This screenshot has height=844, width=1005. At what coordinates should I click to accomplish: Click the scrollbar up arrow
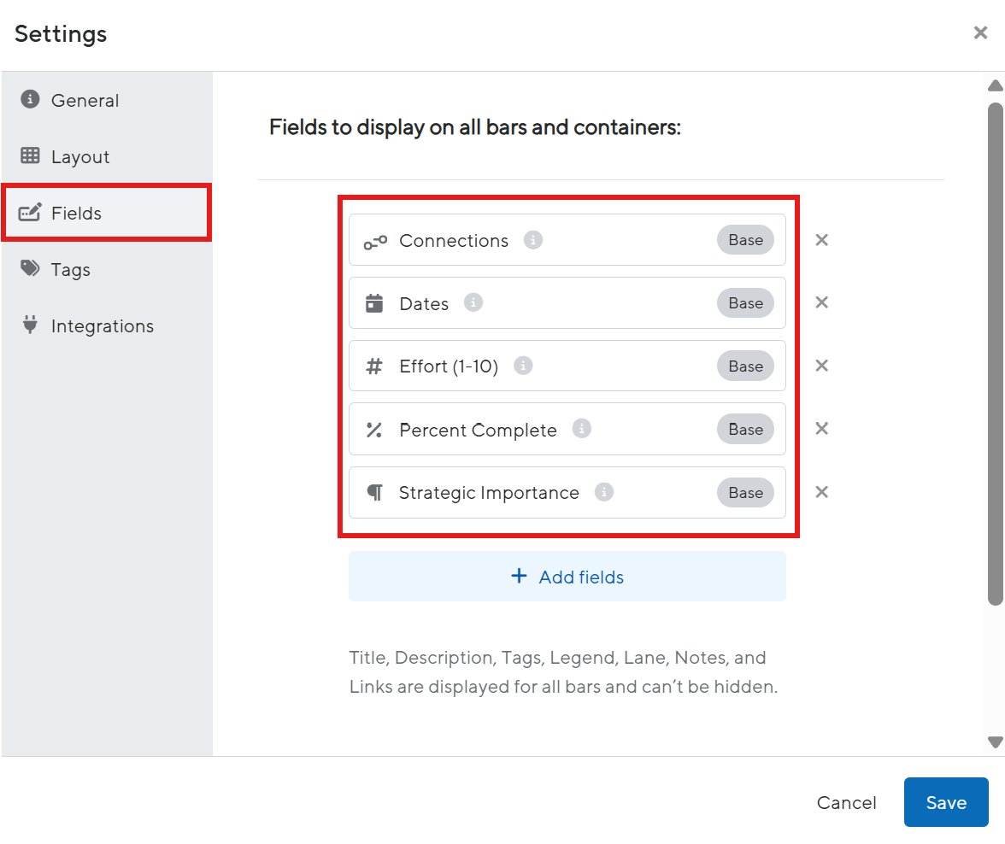tap(995, 85)
